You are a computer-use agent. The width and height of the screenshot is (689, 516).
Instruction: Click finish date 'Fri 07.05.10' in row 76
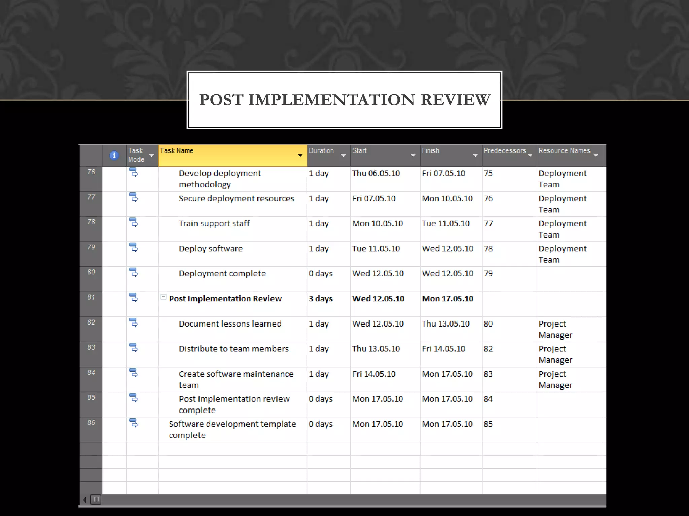[x=443, y=173]
